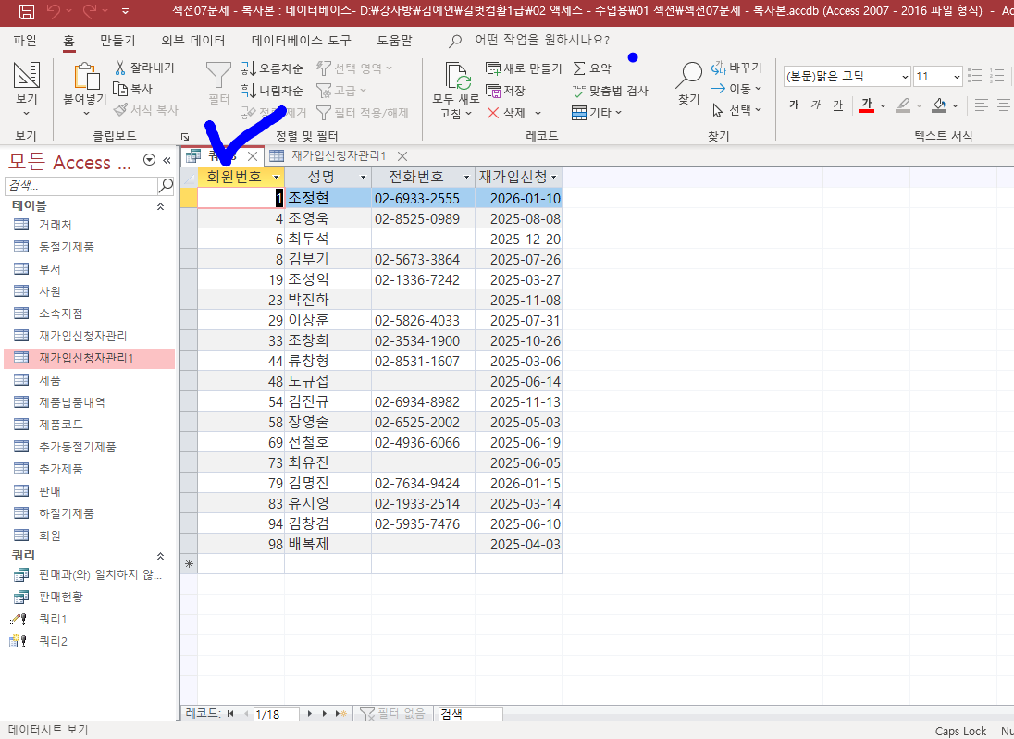Open the font color red swatch
This screenshot has width=1014, height=739.
(x=867, y=105)
